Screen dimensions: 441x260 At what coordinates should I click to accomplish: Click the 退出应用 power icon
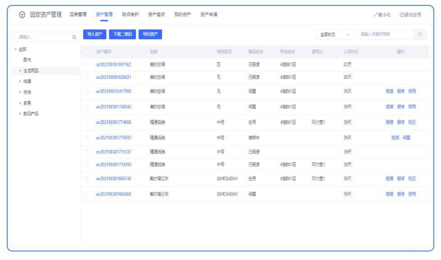[402, 15]
